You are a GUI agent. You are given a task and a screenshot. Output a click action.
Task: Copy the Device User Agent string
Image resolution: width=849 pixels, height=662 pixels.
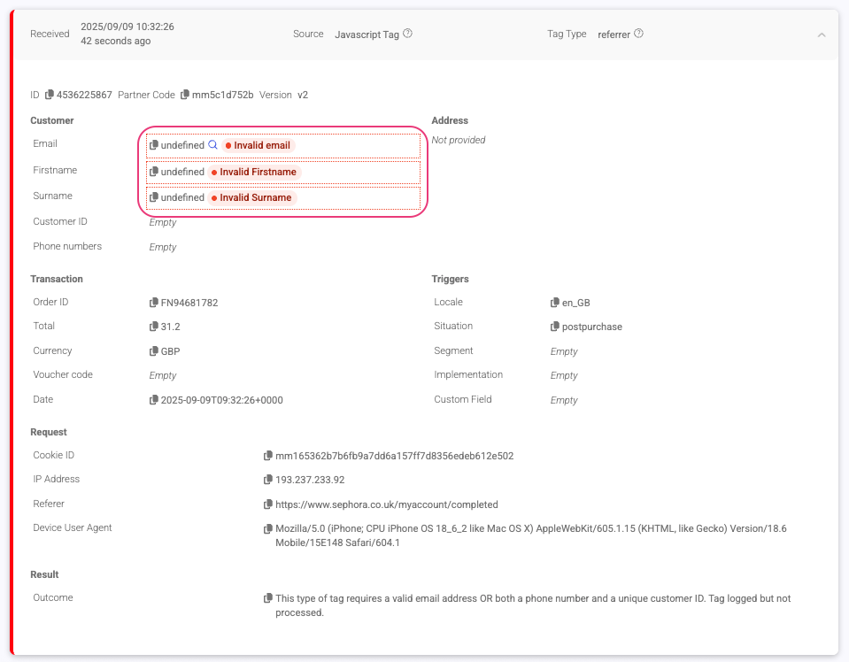pos(268,529)
